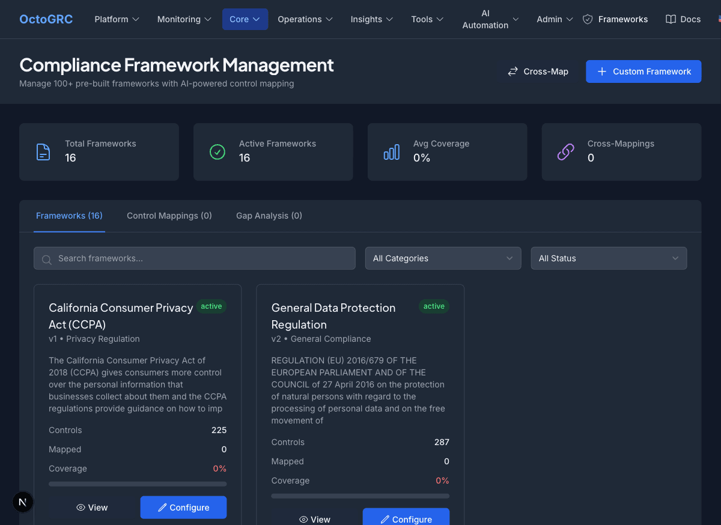Click the OctoGRC logo
The image size is (721, 525).
[46, 19]
